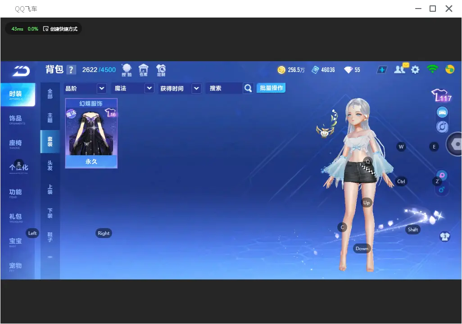Click the diamond currency icon

348,70
